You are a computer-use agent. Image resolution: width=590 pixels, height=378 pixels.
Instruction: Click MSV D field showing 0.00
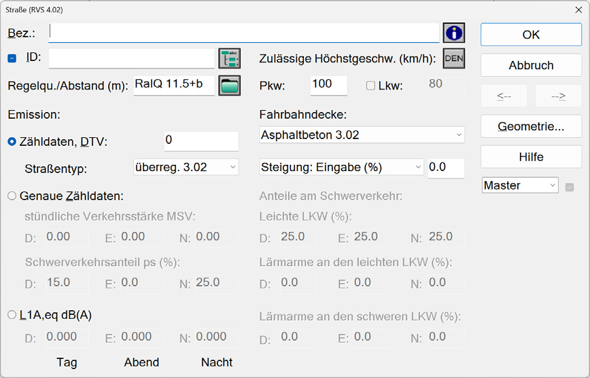[x=67, y=238]
